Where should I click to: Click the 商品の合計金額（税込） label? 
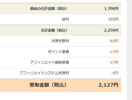[49, 9]
